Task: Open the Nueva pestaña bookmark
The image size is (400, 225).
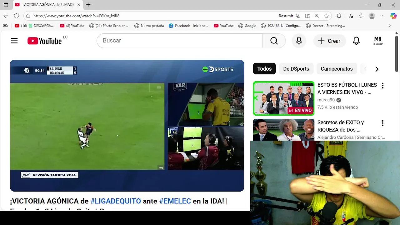Action: click(149, 26)
